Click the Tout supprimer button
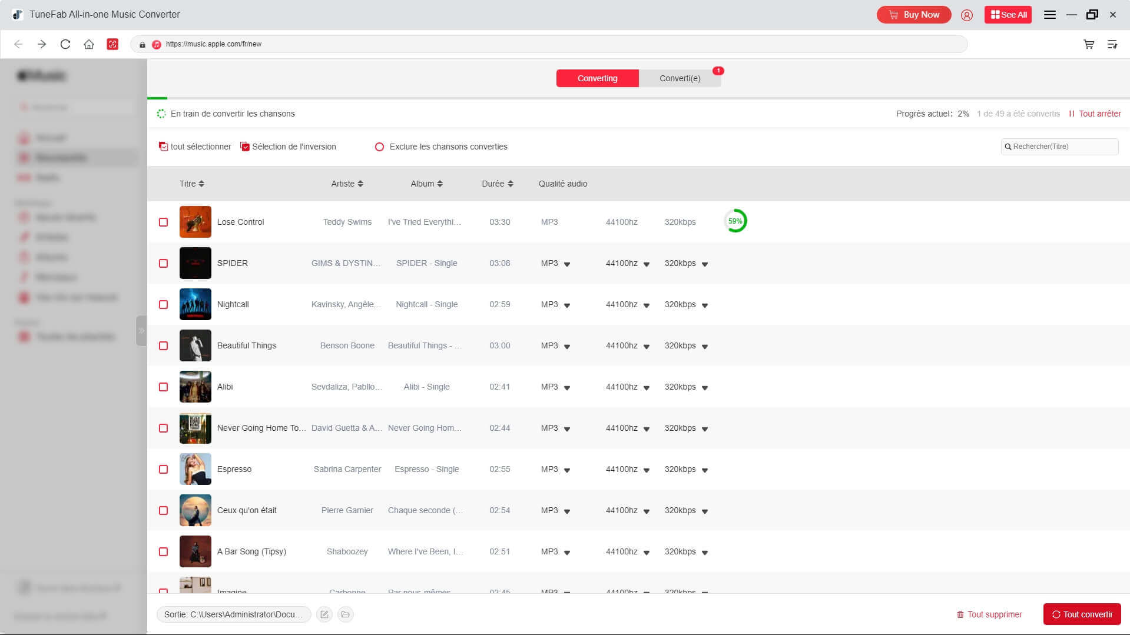The height and width of the screenshot is (635, 1130). (989, 614)
